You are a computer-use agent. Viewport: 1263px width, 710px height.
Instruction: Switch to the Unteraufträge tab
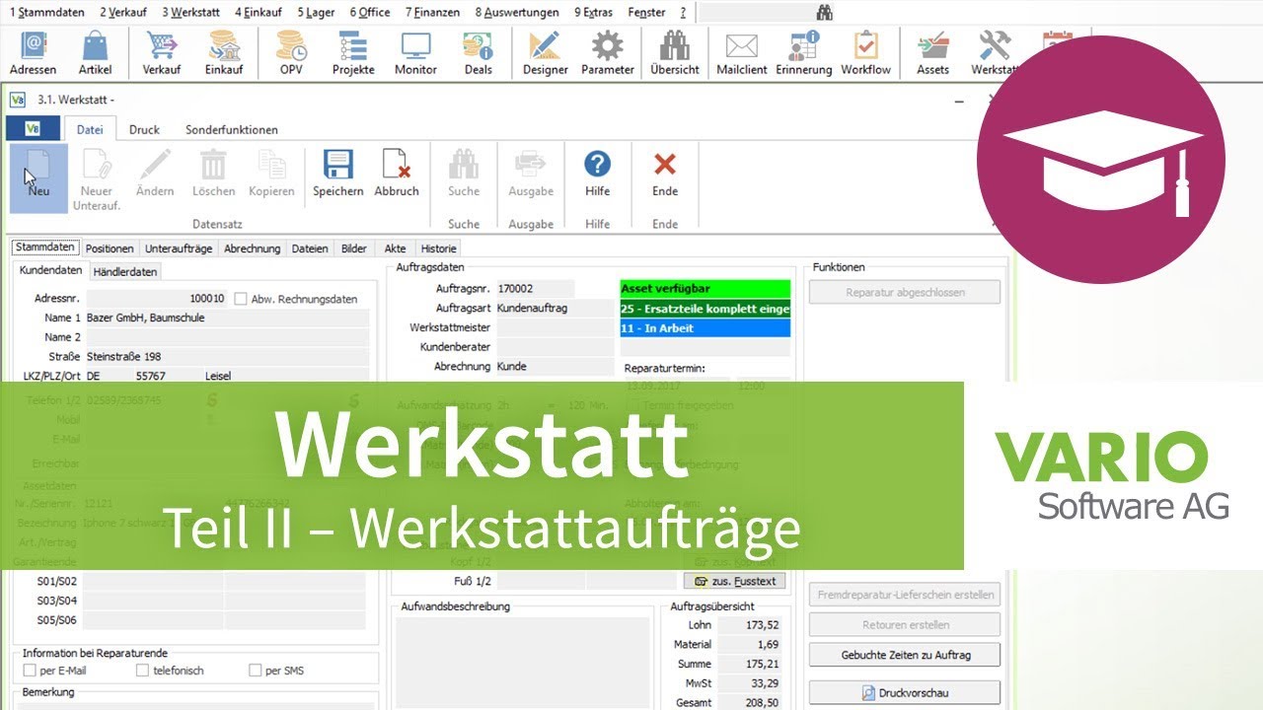click(179, 248)
